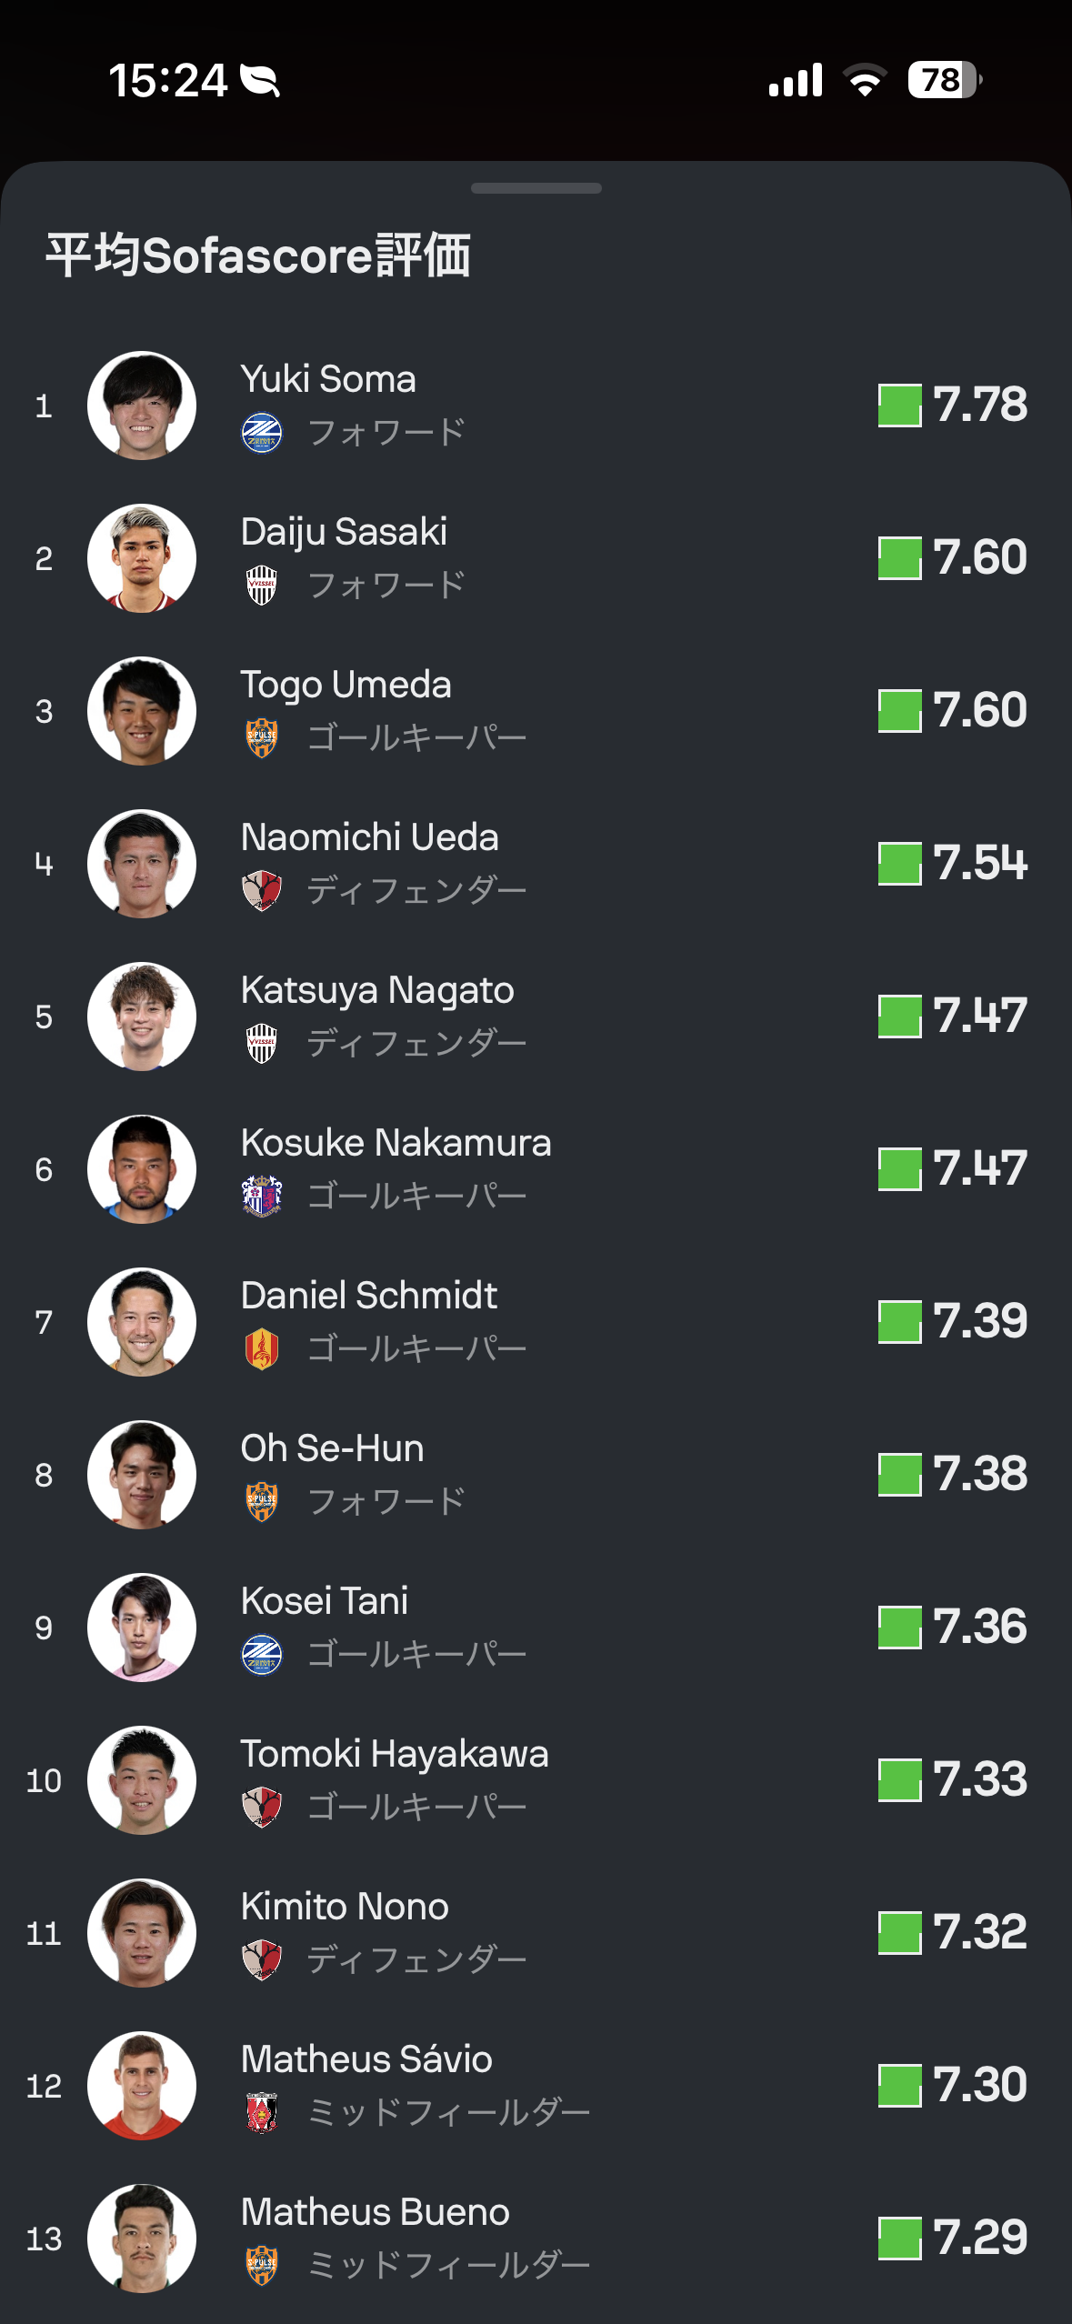Tap the team badge under Yuki Soma
This screenshot has height=2324, width=1072.
(x=262, y=433)
